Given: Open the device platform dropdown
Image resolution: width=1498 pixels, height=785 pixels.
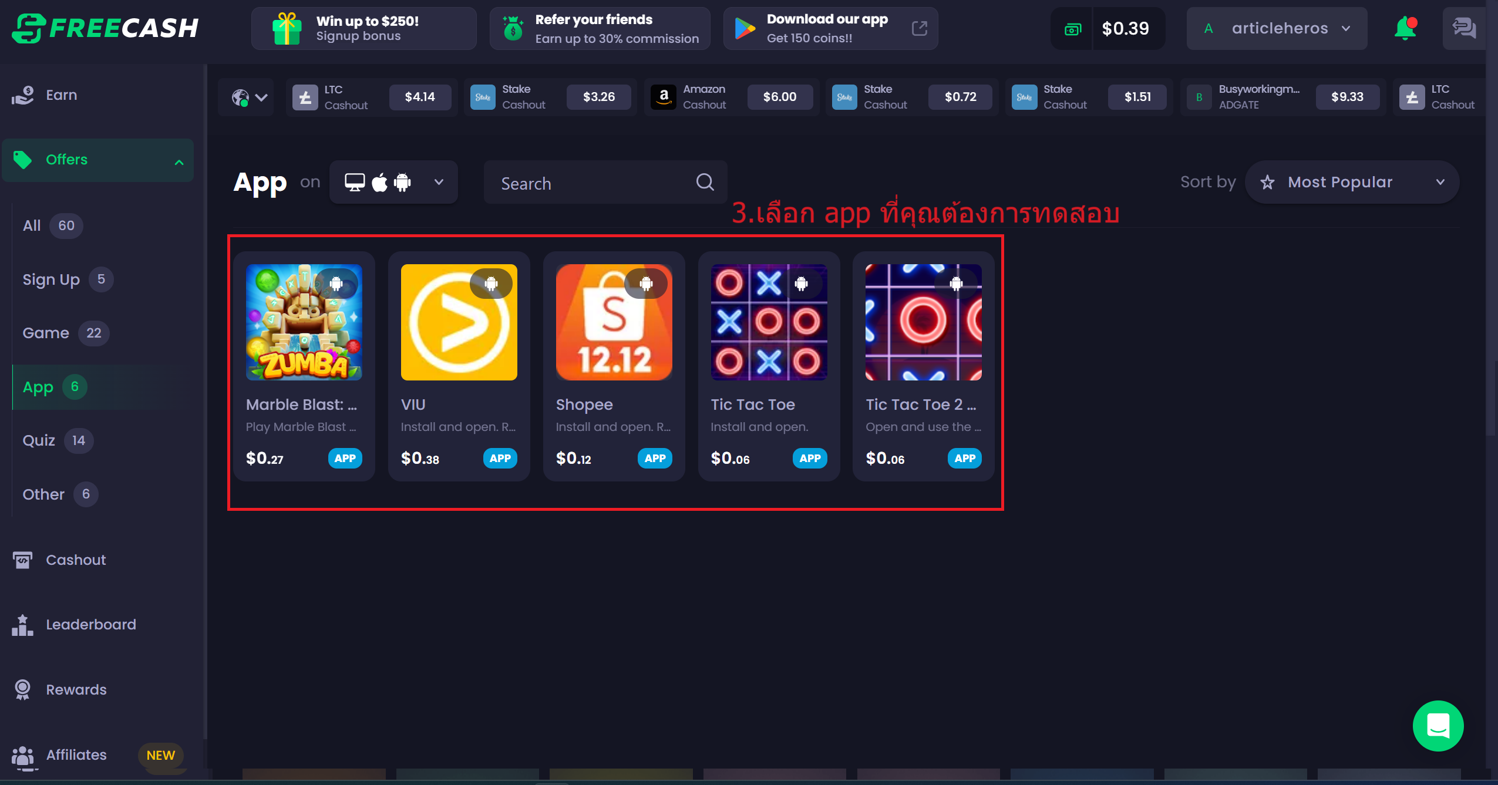Looking at the screenshot, I should tap(393, 183).
